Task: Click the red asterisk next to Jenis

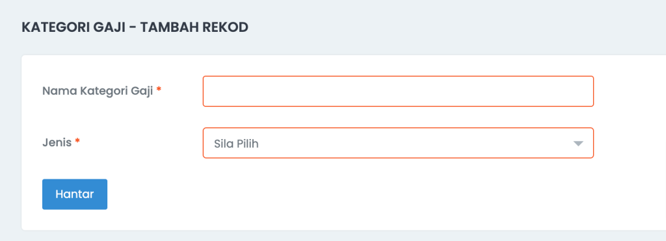Action: [77, 141]
